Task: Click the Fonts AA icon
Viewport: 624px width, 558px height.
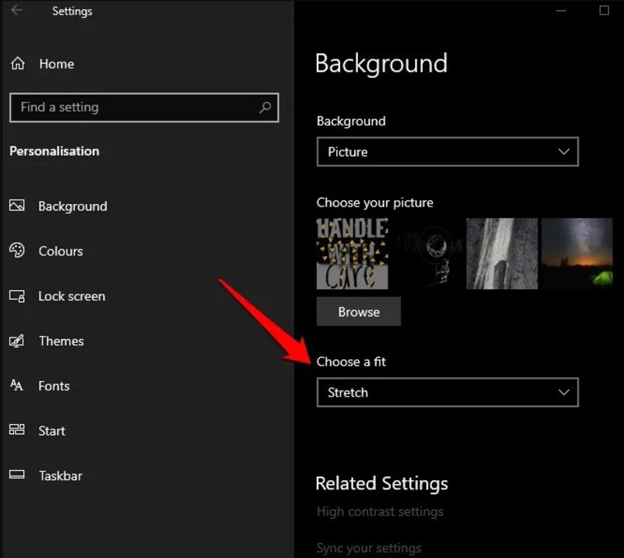Action: coord(16,386)
